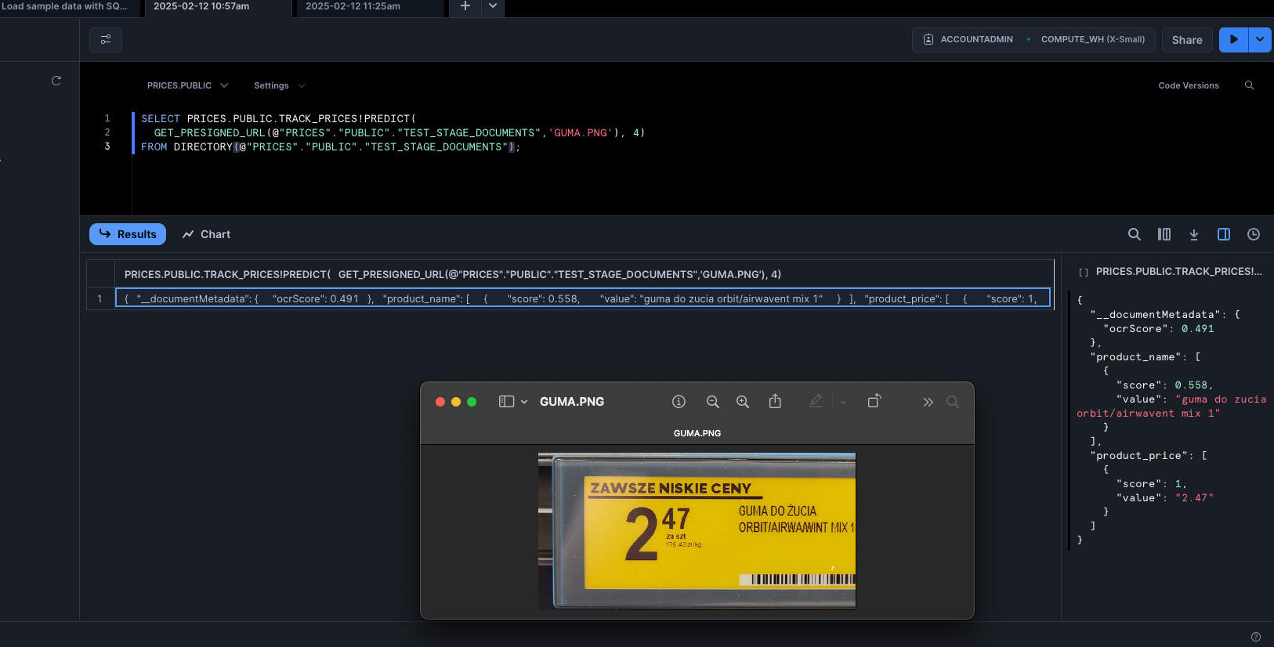Viewport: 1274px width, 647px height.
Task: Open query history clock icon
Action: pos(1254,234)
